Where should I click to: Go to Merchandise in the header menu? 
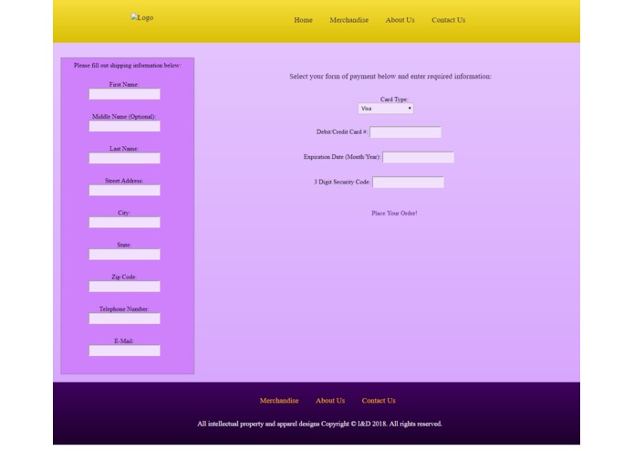[x=349, y=20]
